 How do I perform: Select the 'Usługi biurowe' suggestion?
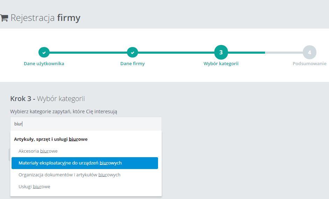pyautogui.click(x=34, y=187)
